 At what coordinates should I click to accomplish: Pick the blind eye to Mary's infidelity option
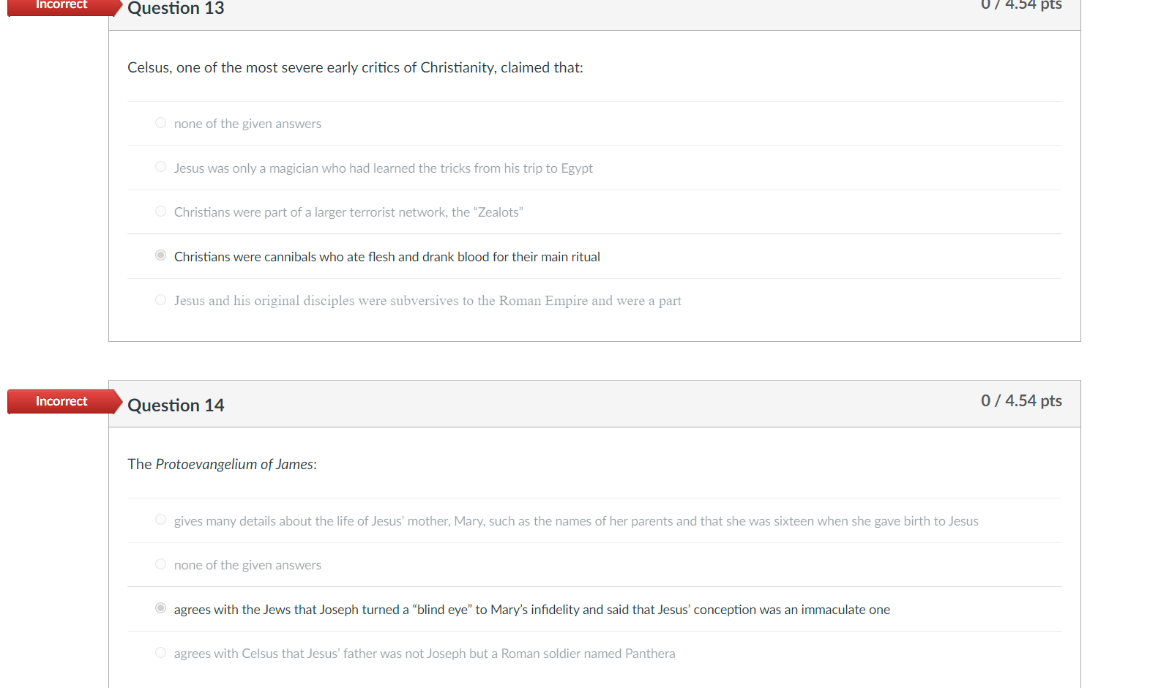(160, 608)
